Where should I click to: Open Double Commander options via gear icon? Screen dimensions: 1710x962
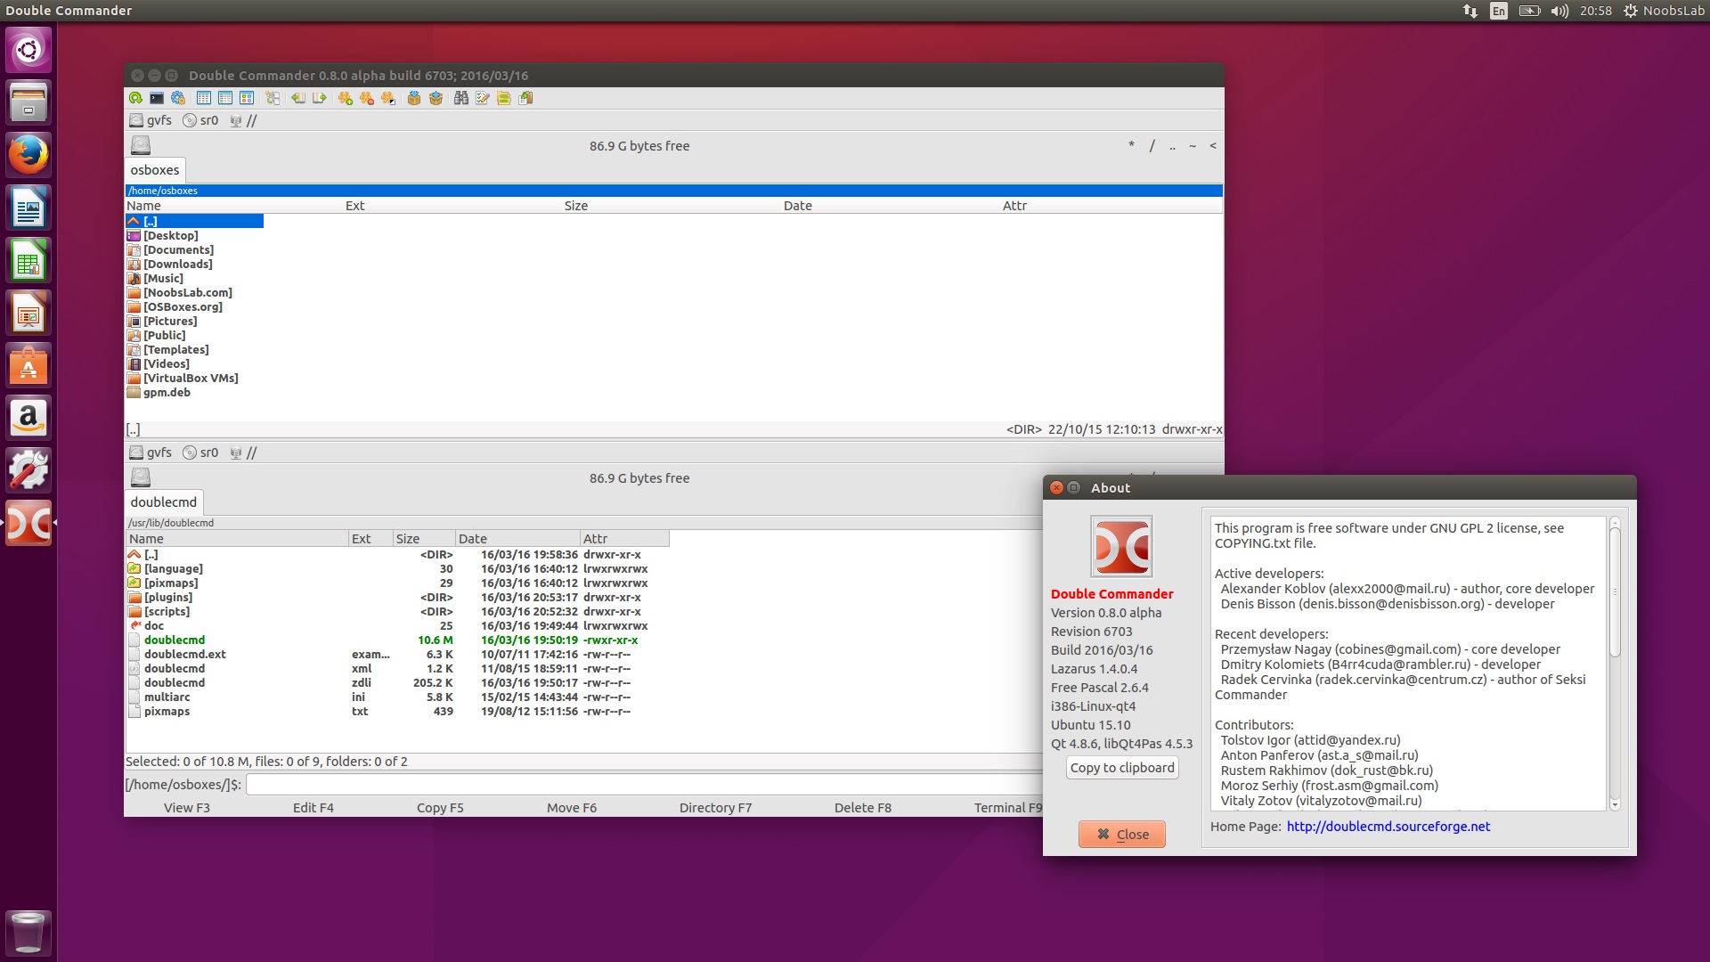pyautogui.click(x=179, y=99)
